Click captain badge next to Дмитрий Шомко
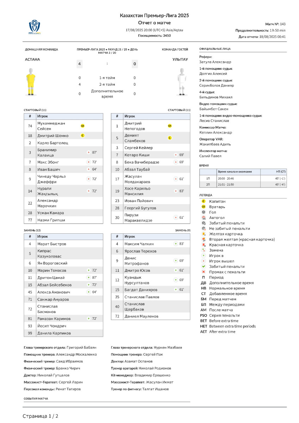 83,136
